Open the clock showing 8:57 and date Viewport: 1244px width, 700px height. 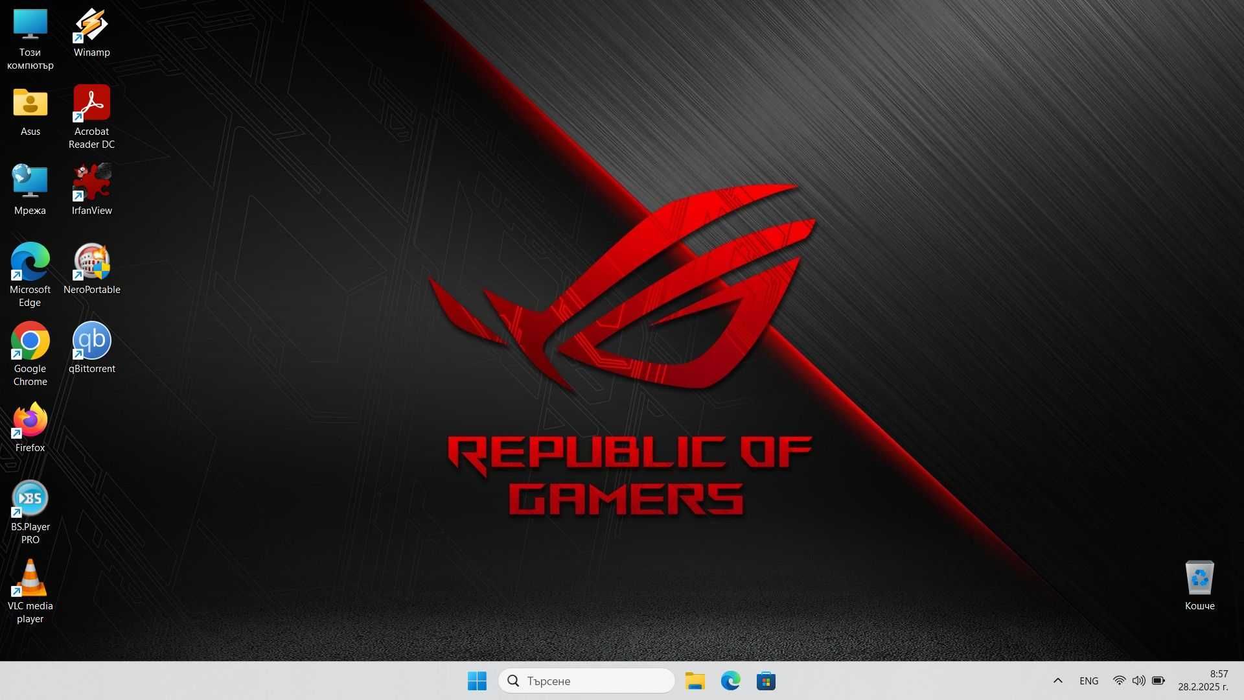click(1203, 681)
